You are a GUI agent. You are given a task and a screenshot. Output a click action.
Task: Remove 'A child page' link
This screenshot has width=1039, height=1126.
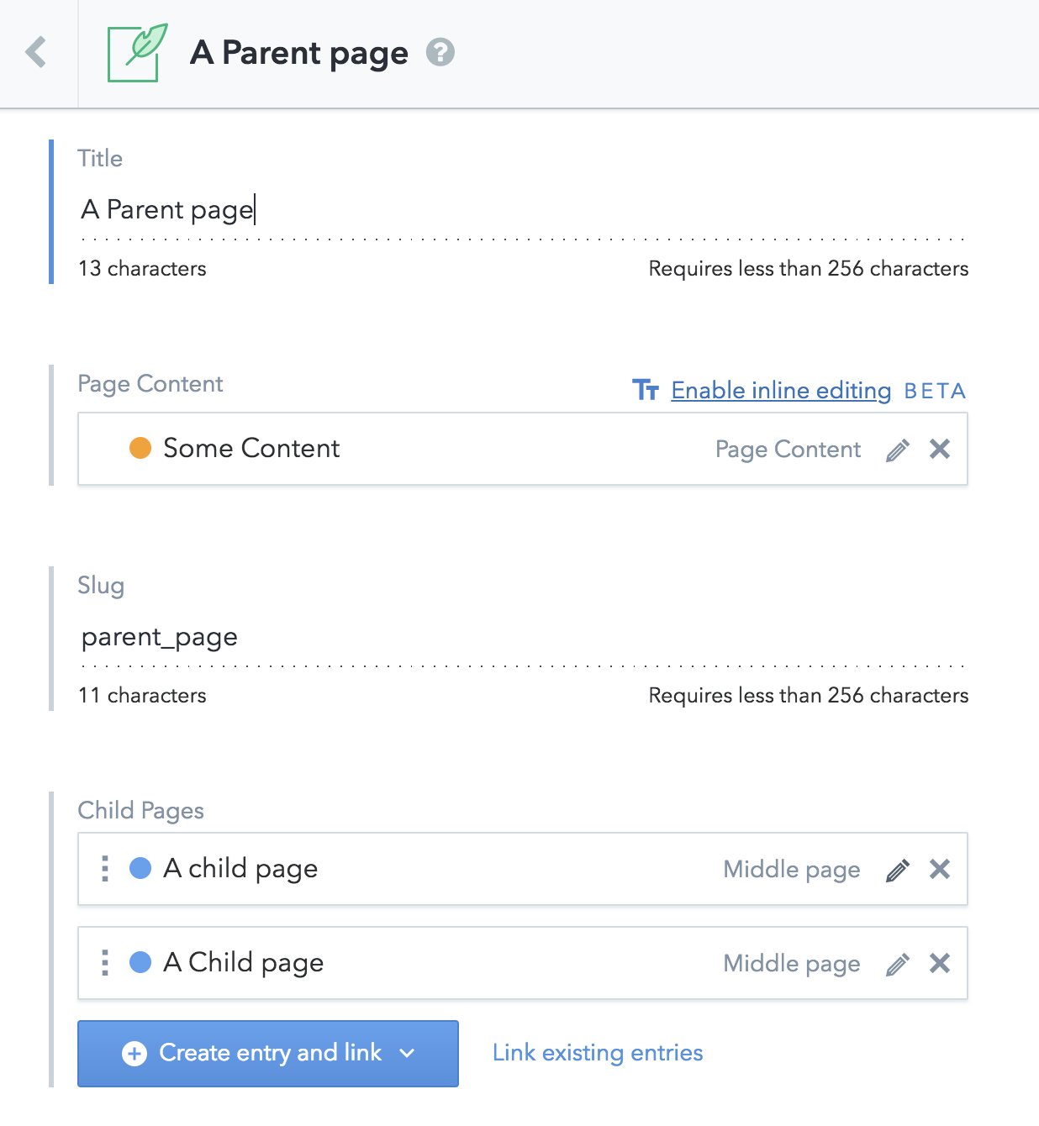tap(940, 869)
